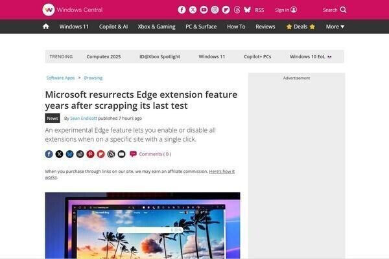The width and height of the screenshot is (389, 259).
Task: Open the Flipboard page in the header
Action: tap(226, 10)
